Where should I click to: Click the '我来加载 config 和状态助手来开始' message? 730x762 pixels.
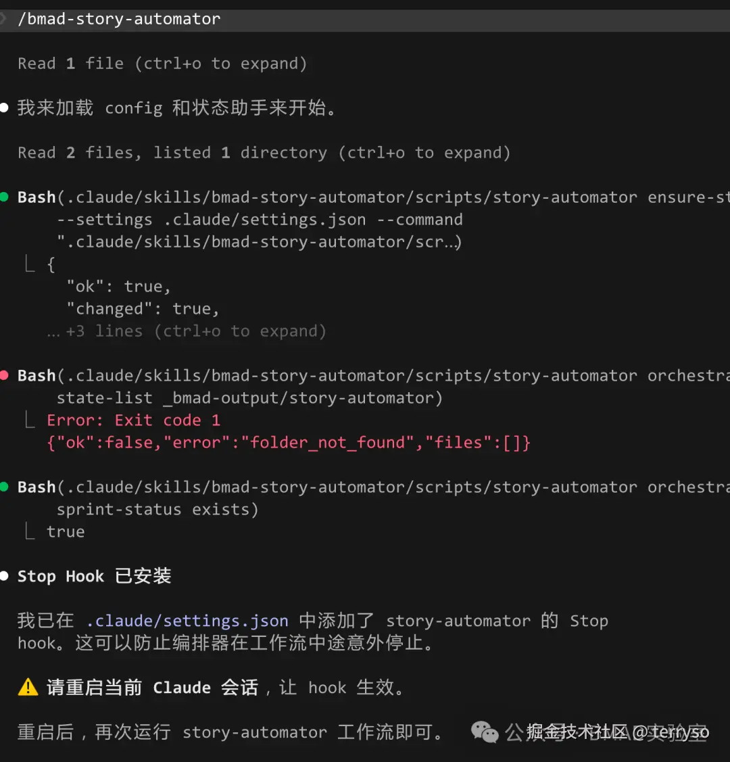tap(177, 108)
